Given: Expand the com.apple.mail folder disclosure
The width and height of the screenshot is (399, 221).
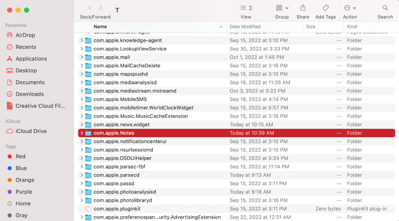Looking at the screenshot, I should click(82, 57).
